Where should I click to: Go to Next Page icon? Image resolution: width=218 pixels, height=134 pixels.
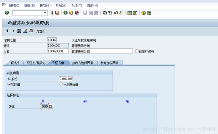(116, 13)
